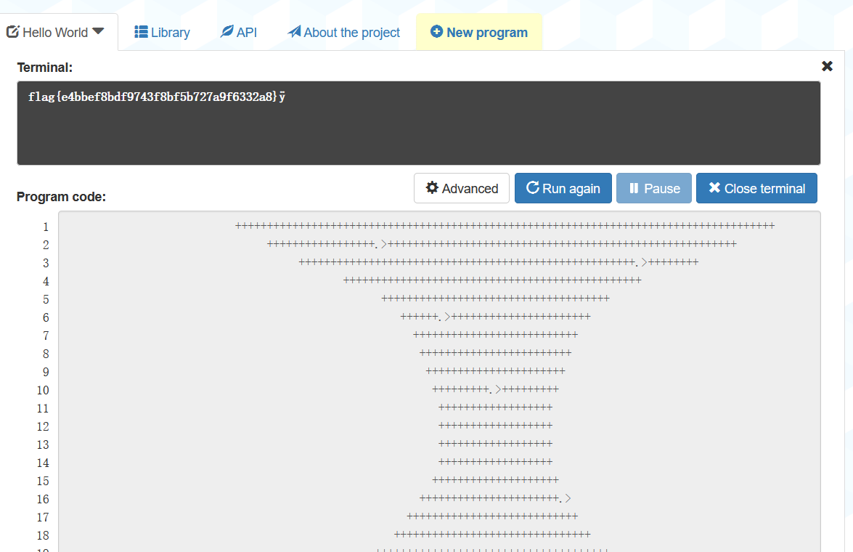Click the gear icon on Advanced
The image size is (853, 552).
tap(432, 188)
